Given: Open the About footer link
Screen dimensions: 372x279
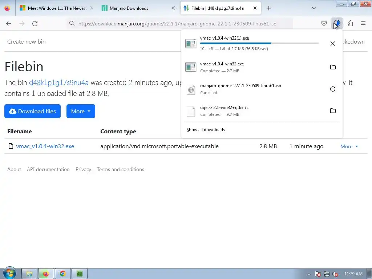Looking at the screenshot, I should [x=14, y=169].
